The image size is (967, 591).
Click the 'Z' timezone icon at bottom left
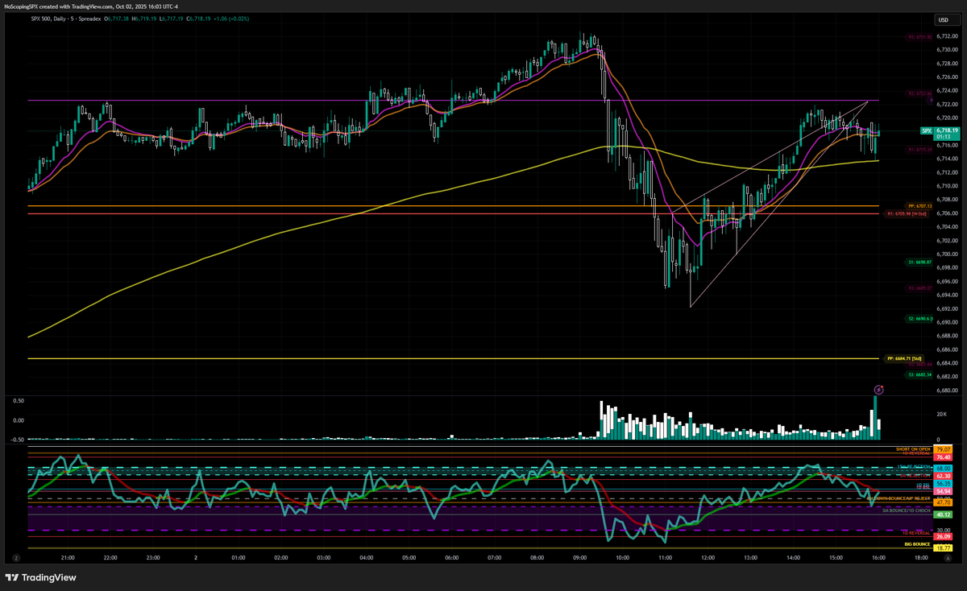tap(16, 556)
